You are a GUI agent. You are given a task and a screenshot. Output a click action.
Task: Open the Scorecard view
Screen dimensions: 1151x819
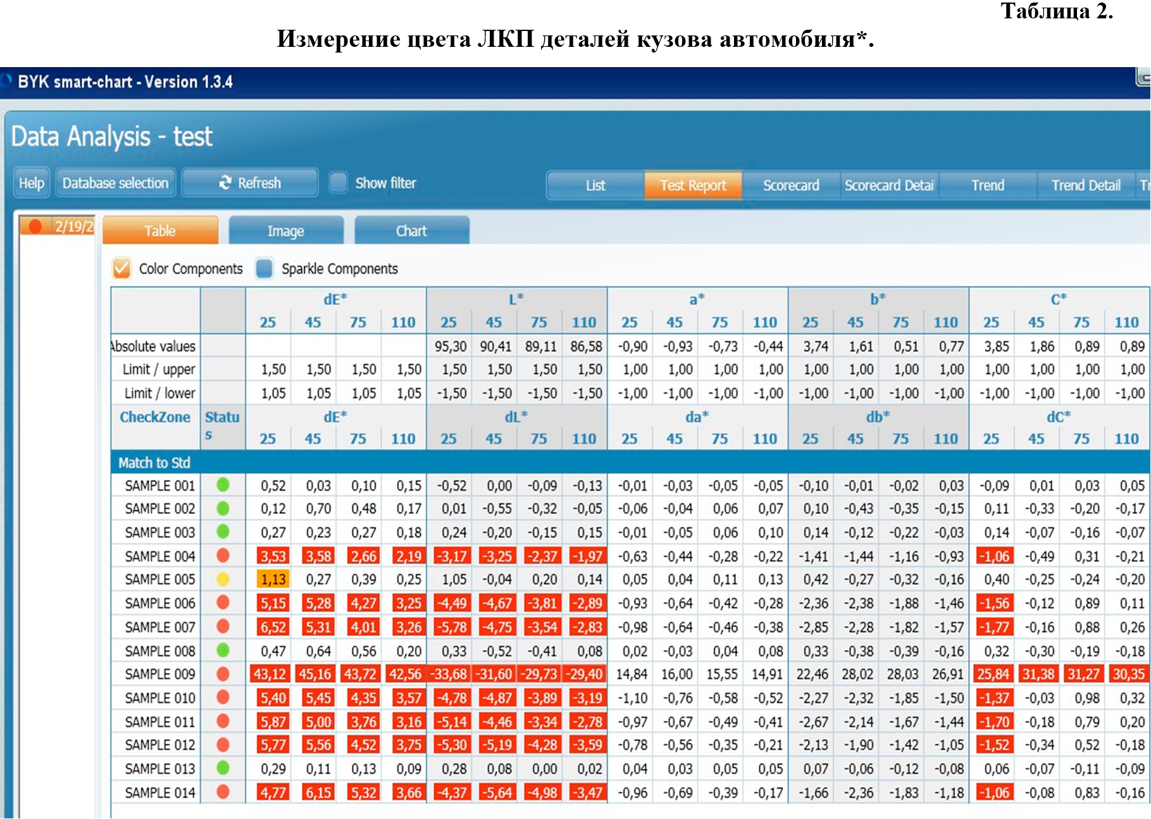coord(791,185)
